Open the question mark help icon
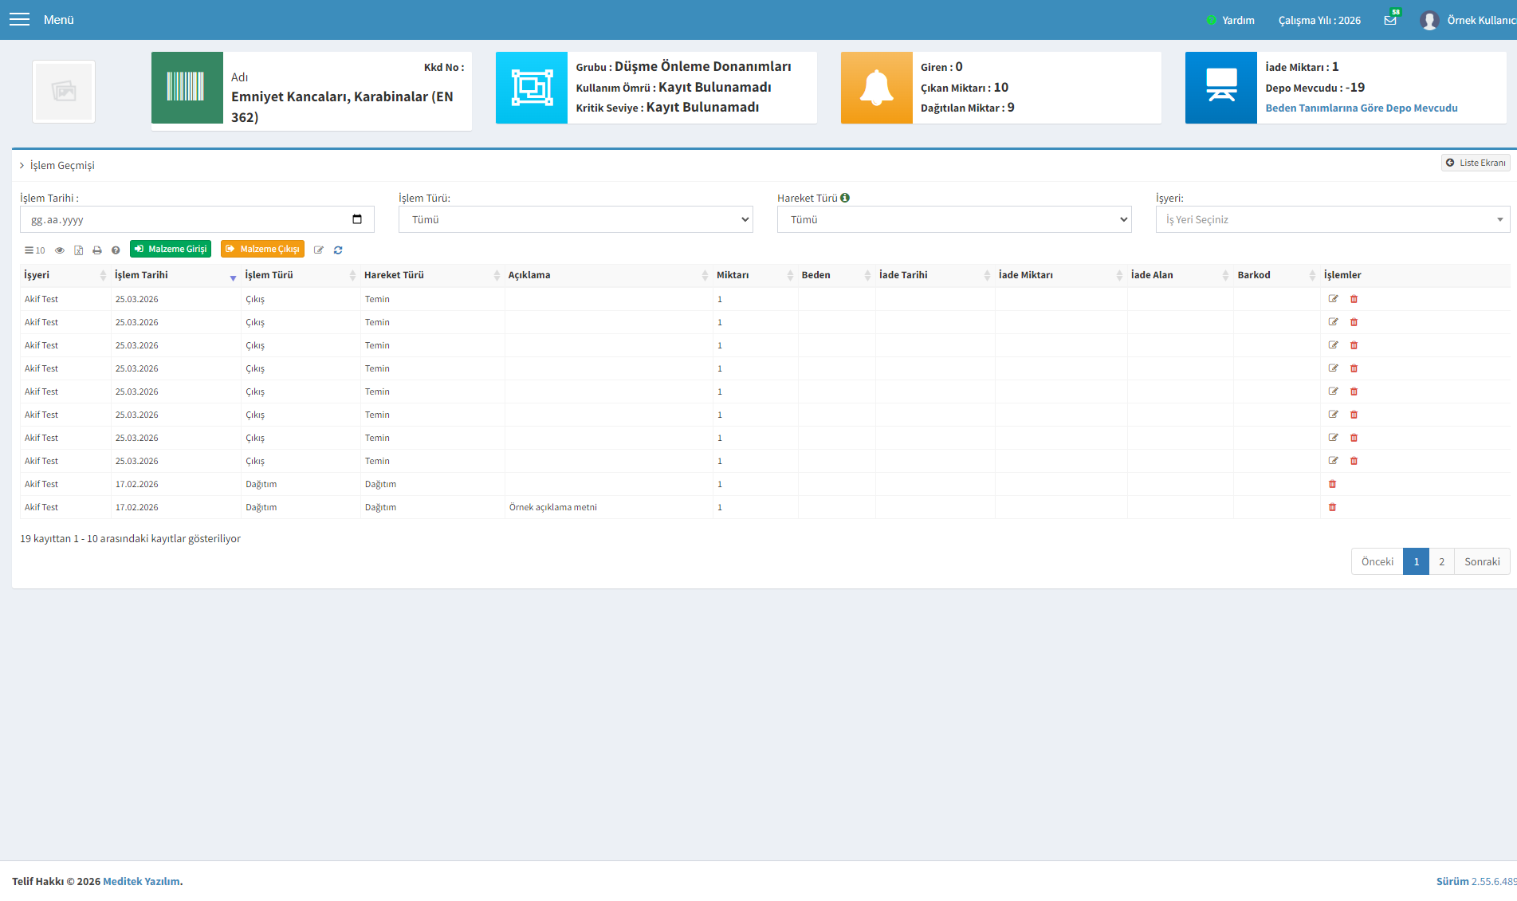Screen dimensions: 1517x901 (x=116, y=250)
